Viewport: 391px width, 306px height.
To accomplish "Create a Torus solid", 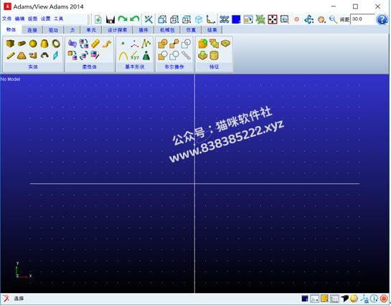I will tap(56, 44).
